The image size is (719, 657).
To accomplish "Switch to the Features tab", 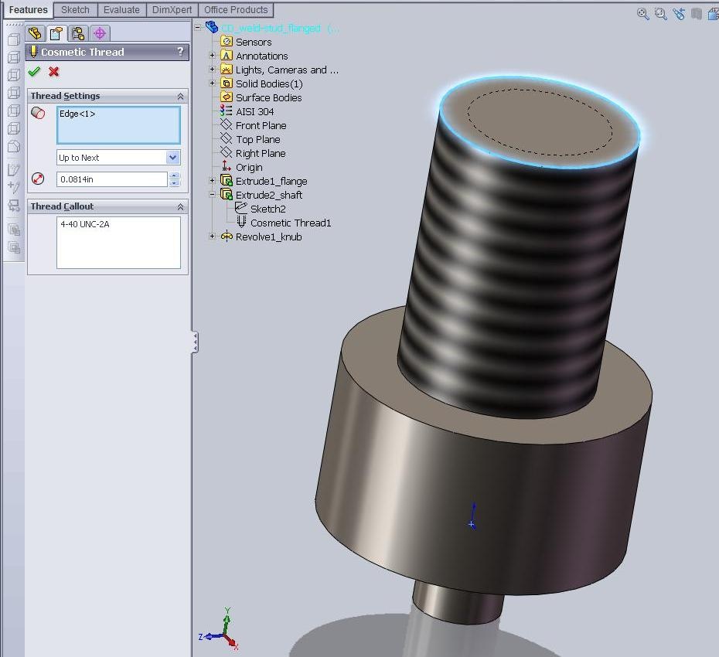I will pyautogui.click(x=28, y=9).
